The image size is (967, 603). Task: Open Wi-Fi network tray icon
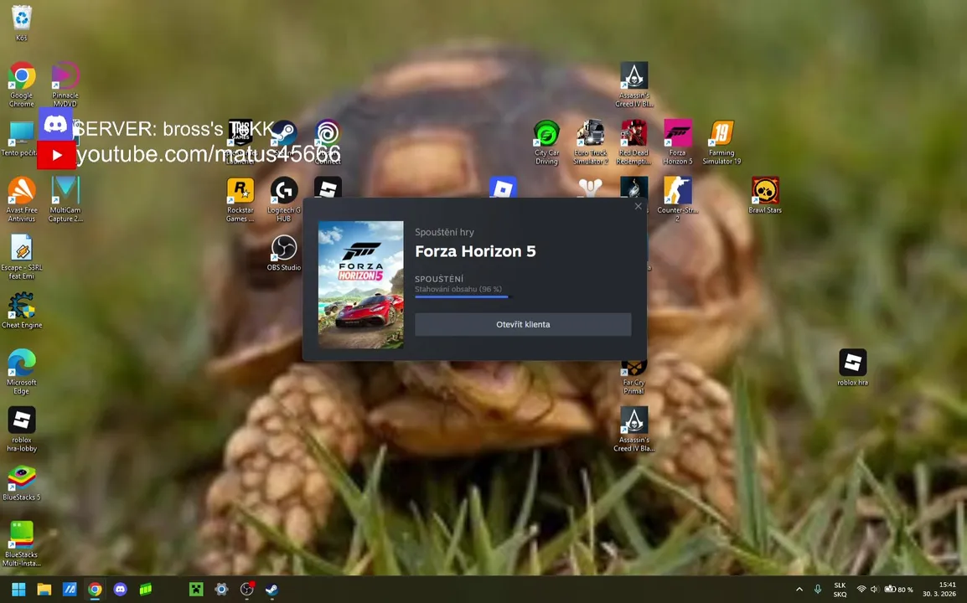861,590
